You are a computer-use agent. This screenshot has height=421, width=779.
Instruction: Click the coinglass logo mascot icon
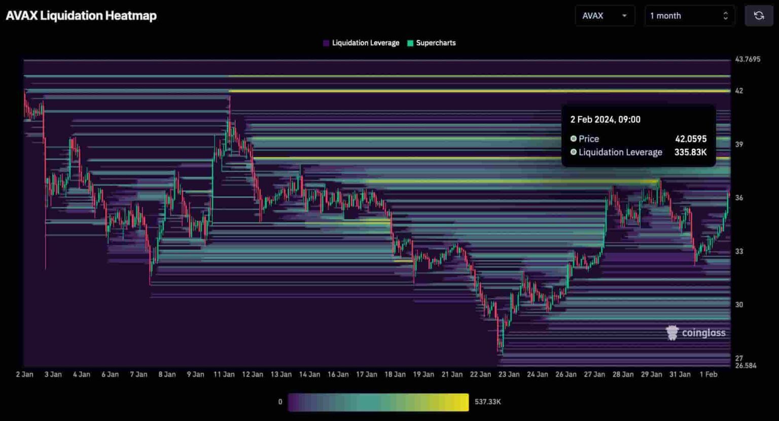click(672, 332)
